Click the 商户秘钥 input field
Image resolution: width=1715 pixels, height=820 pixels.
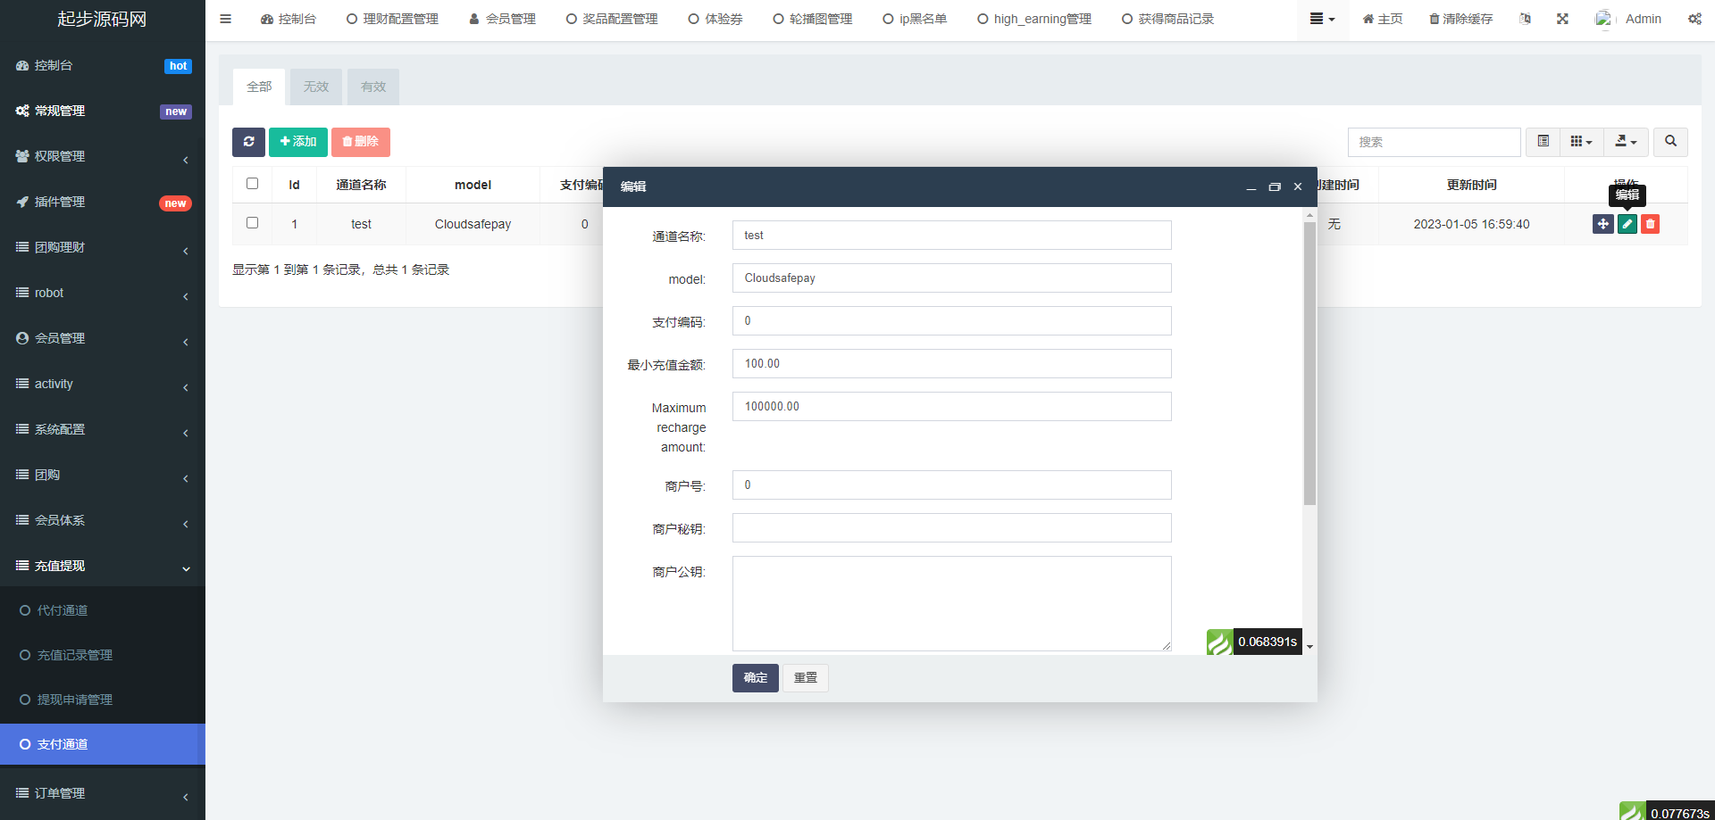(x=951, y=528)
